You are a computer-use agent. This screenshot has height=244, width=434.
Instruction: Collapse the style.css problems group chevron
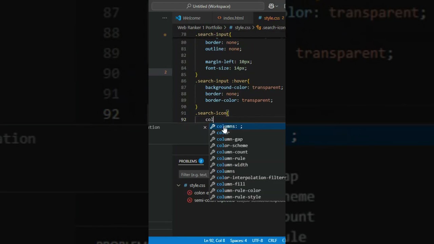click(x=178, y=185)
